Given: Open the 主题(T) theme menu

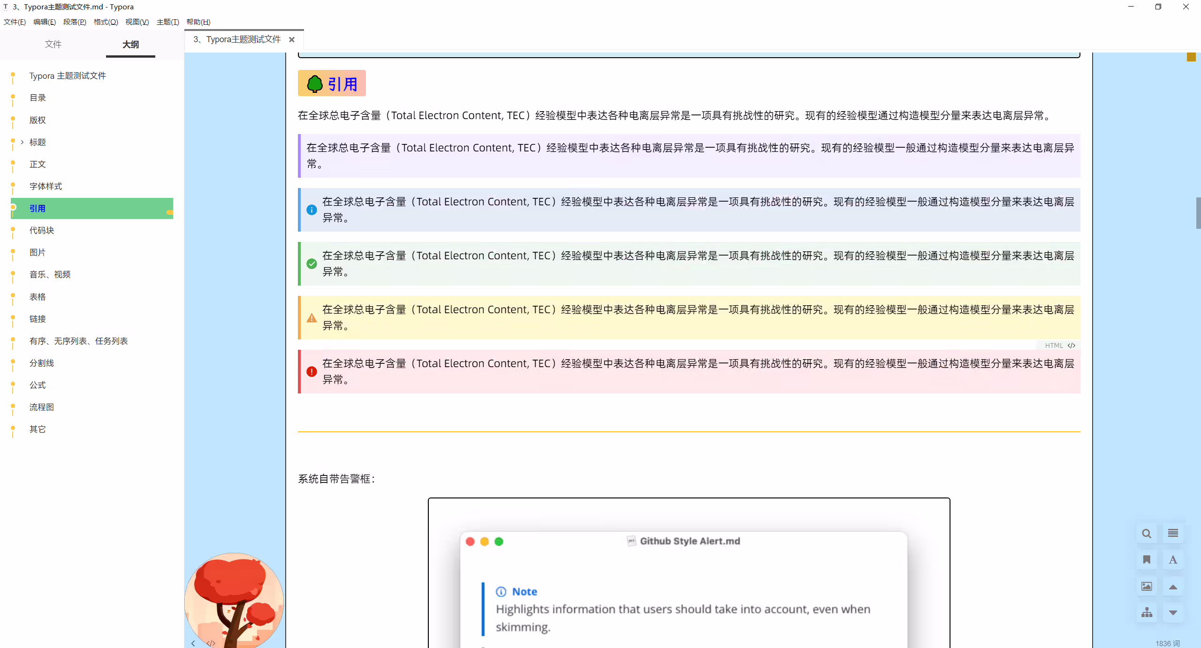Looking at the screenshot, I should coord(167,22).
